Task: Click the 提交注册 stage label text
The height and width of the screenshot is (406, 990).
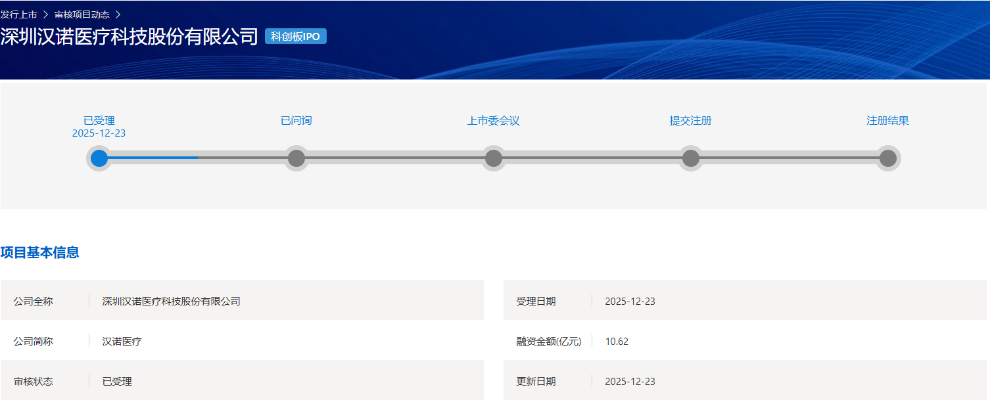Action: [691, 121]
